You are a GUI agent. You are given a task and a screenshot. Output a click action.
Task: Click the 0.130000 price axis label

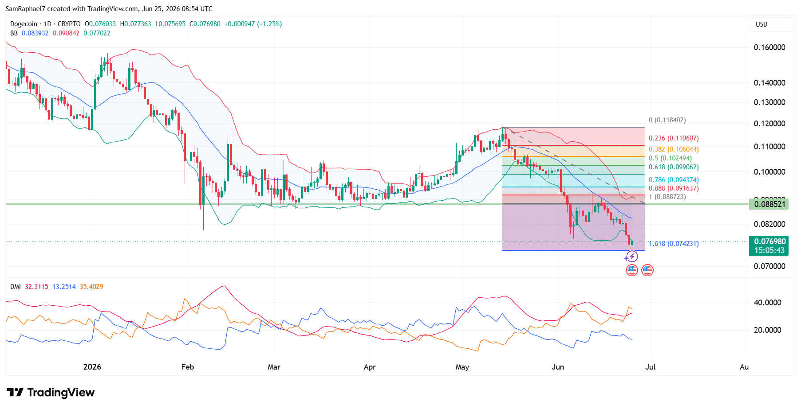coord(769,102)
